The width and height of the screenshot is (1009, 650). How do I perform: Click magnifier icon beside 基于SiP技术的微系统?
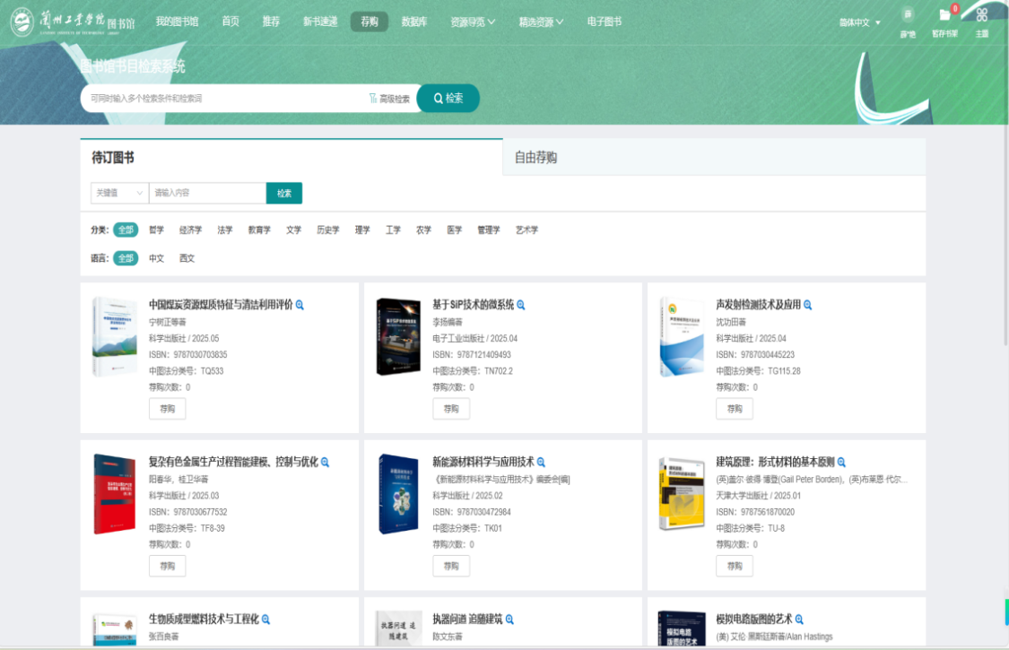(x=521, y=305)
